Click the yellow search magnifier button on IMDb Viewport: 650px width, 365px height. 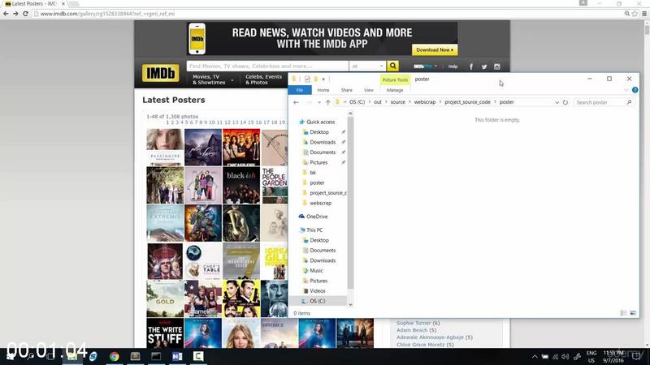(392, 66)
